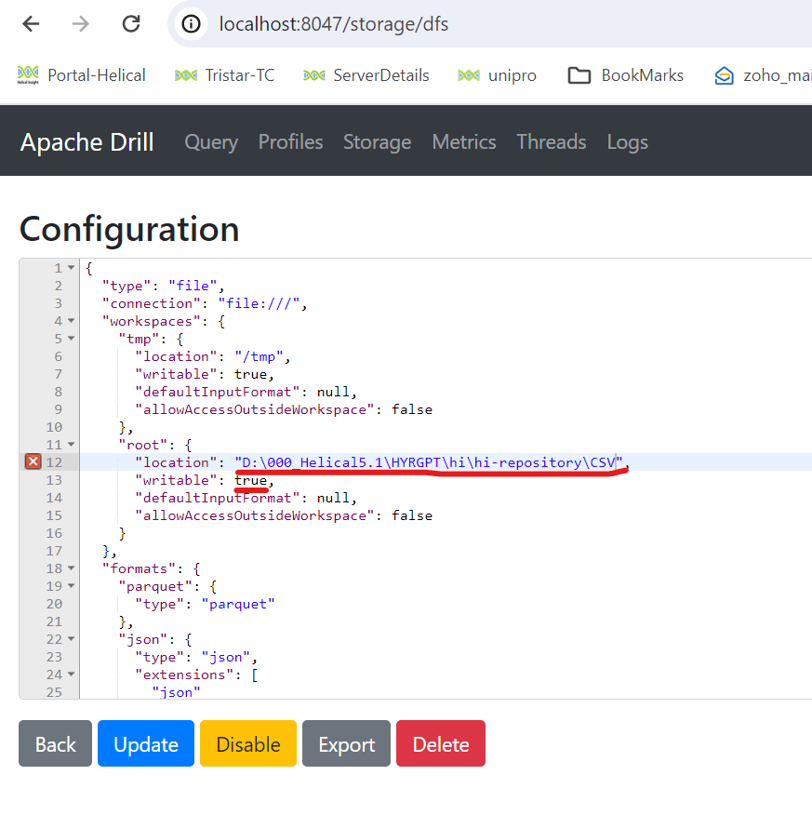This screenshot has height=815, width=812.
Task: Open the Portal-Helical bookmark
Action: [x=81, y=75]
